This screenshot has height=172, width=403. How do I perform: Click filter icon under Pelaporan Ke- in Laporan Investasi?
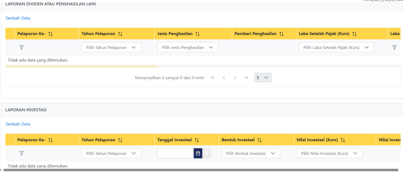[22, 154]
